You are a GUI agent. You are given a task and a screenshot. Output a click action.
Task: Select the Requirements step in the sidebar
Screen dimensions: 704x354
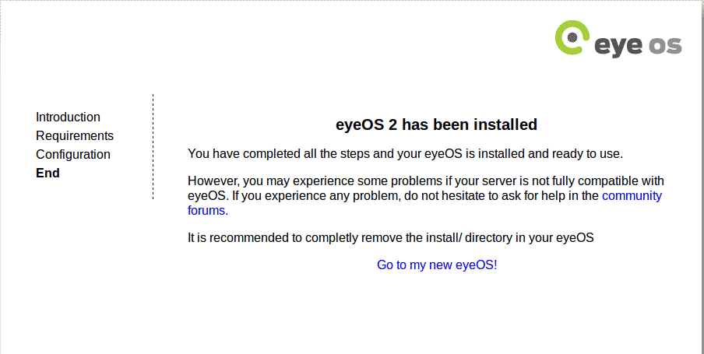[x=75, y=136]
